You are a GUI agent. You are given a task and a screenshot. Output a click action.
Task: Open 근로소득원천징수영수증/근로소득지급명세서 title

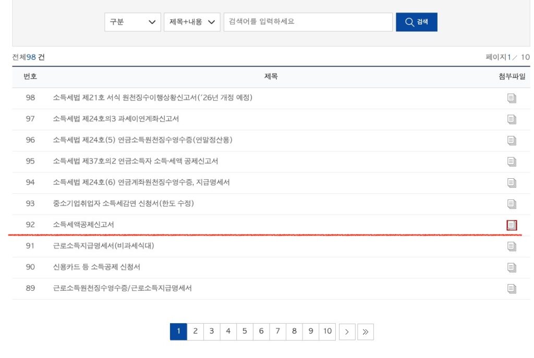point(122,288)
